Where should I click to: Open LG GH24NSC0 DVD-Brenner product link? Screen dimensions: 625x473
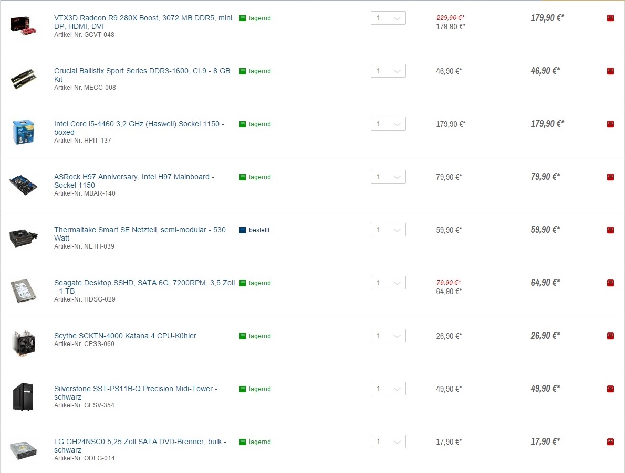pyautogui.click(x=140, y=446)
